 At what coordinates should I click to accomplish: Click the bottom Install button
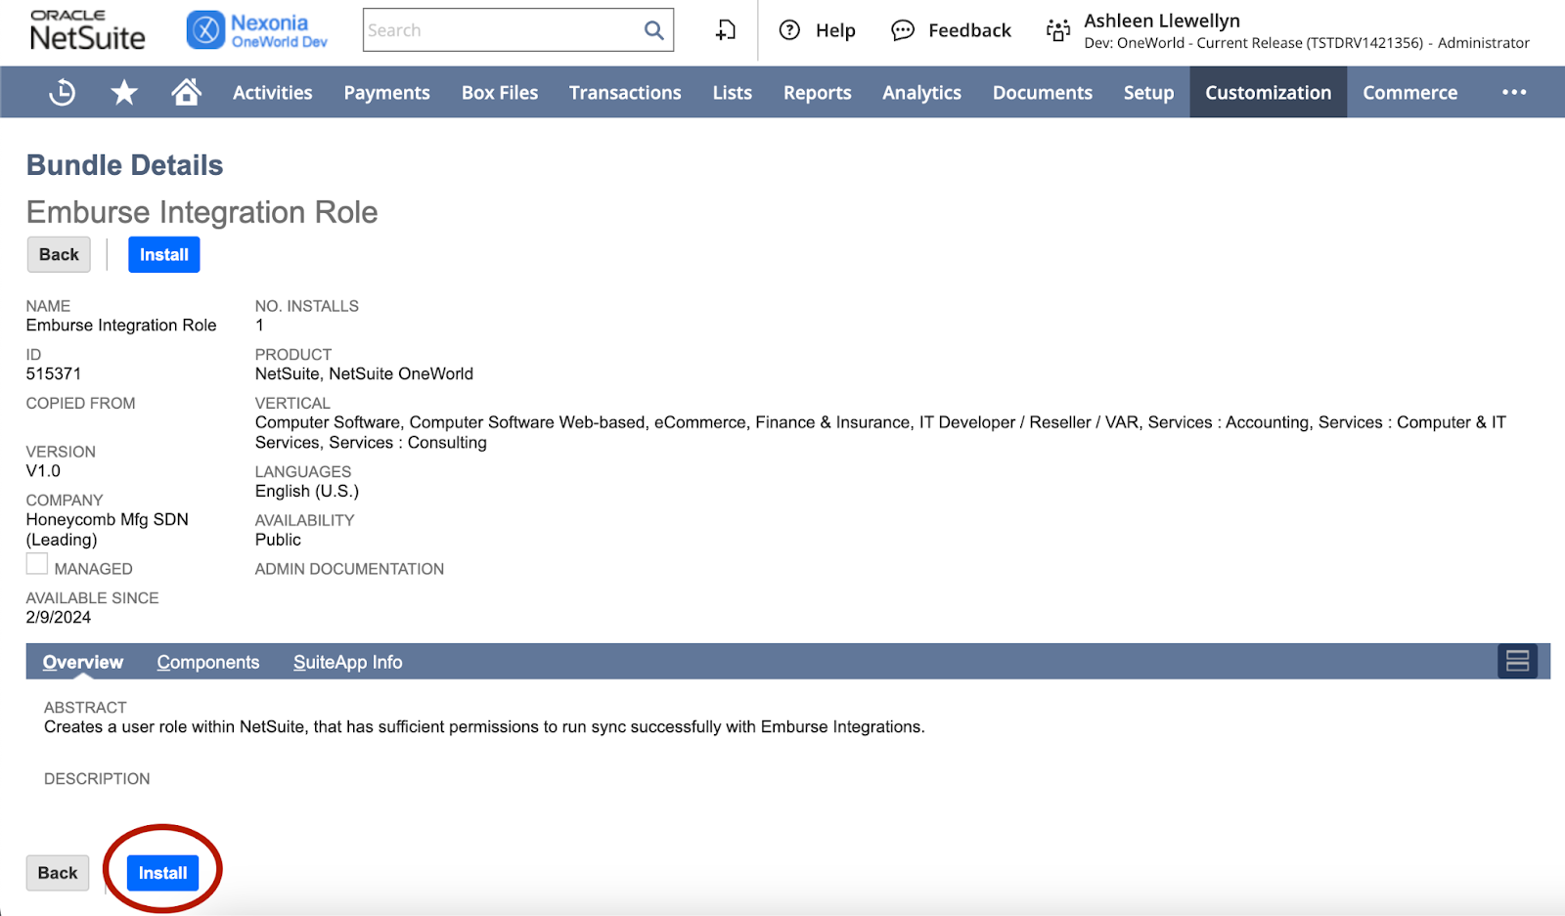[162, 873]
